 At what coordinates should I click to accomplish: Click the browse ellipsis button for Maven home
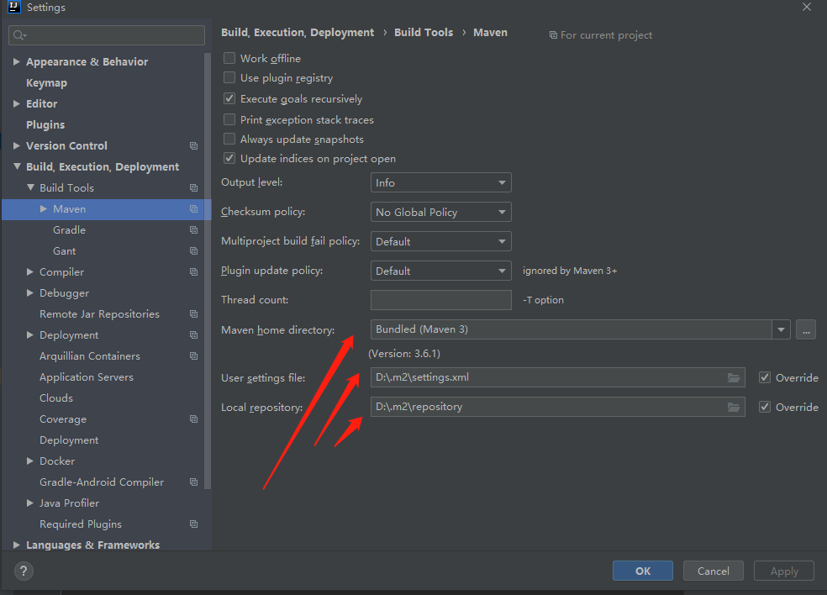[805, 330]
